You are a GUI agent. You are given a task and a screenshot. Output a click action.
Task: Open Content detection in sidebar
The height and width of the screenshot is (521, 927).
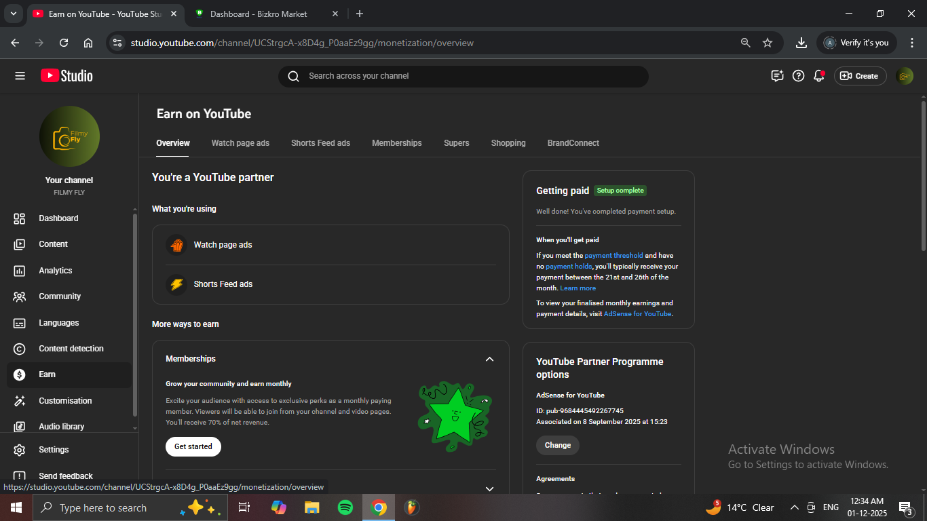click(71, 349)
